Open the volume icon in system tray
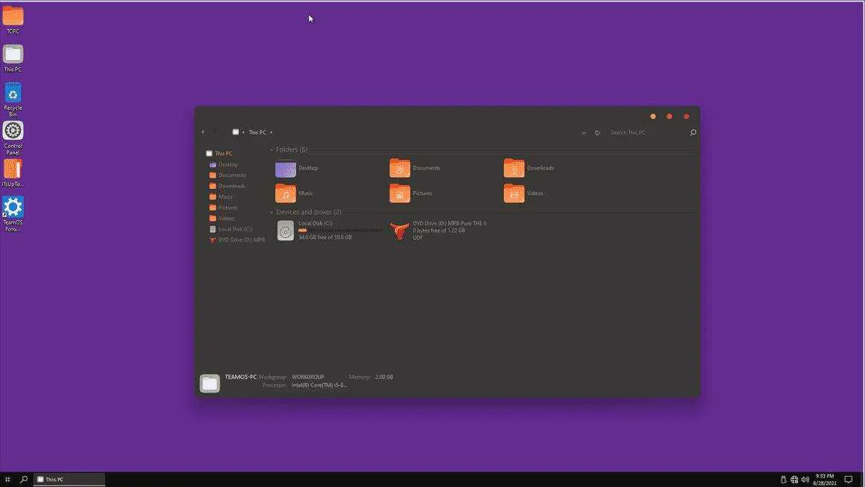 tap(805, 480)
